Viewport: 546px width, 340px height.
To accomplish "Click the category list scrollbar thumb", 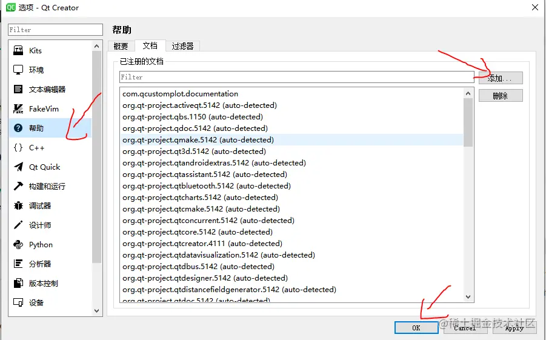I will click(x=97, y=157).
